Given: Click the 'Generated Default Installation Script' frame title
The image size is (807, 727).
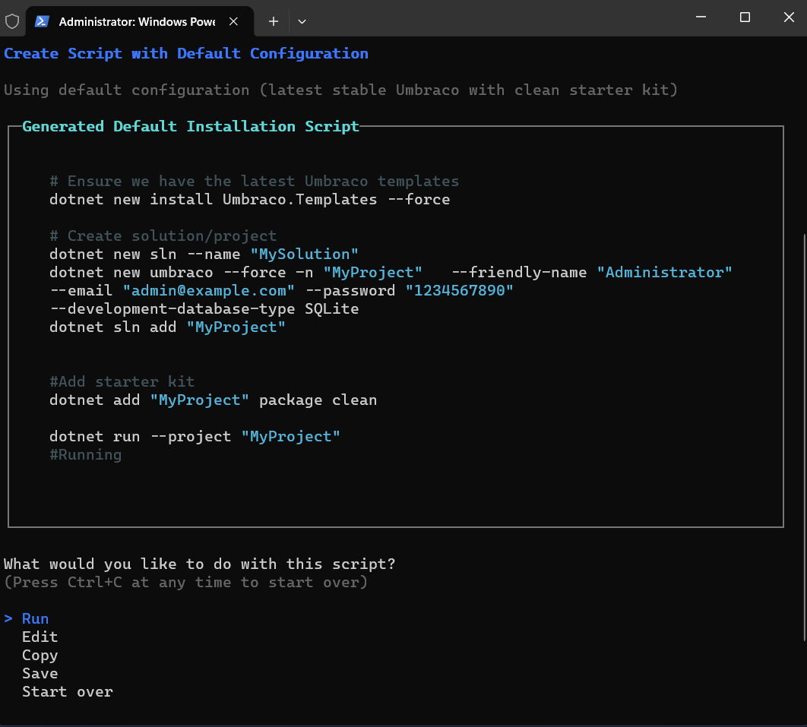Looking at the screenshot, I should point(190,126).
